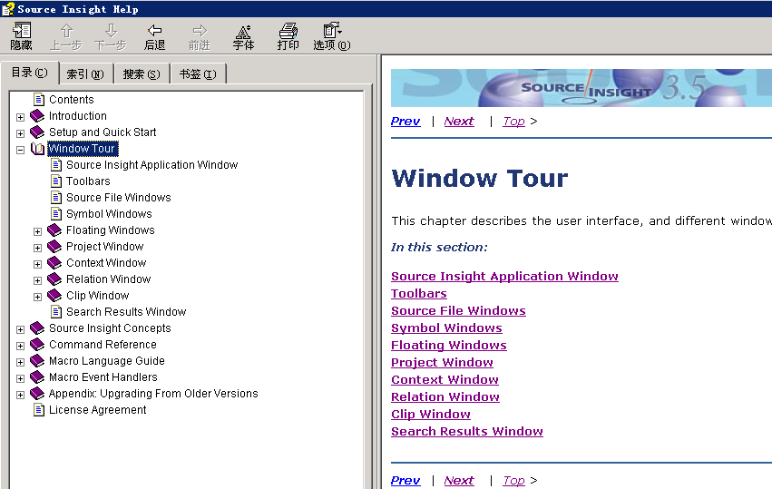Expand the Clip Window node
The image size is (772, 489).
37,297
